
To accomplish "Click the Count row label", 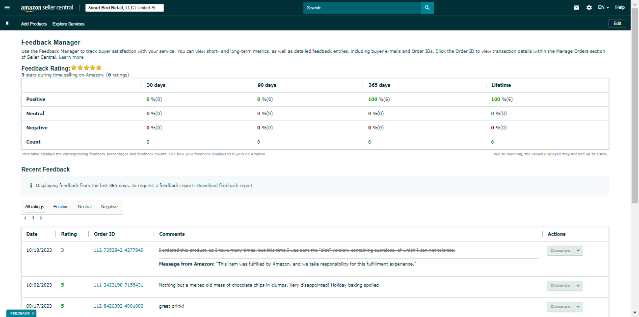I will pyautogui.click(x=33, y=142).
